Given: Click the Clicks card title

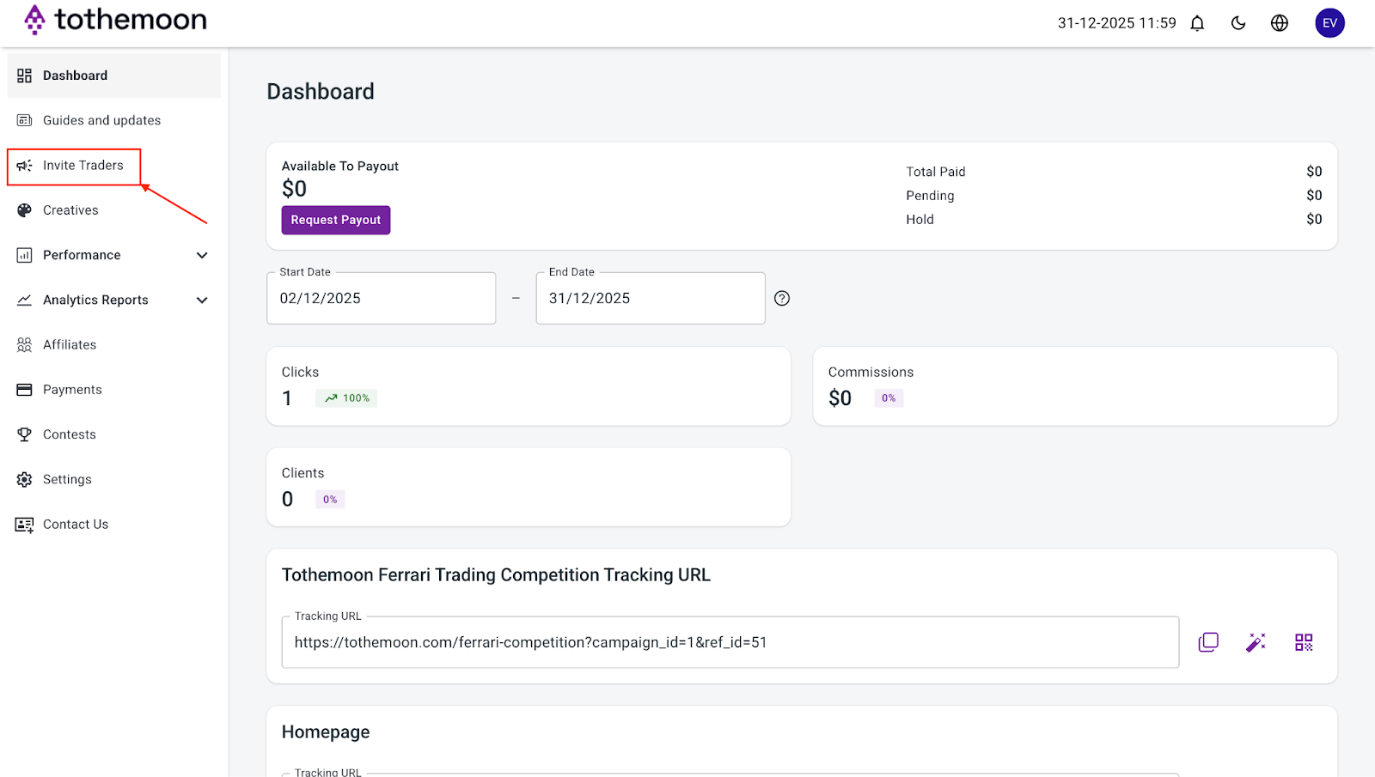Looking at the screenshot, I should point(300,373).
